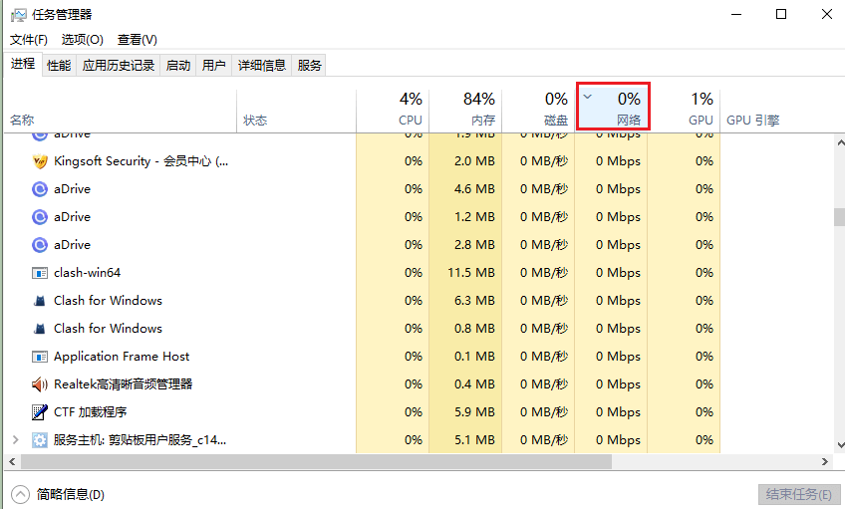Click the horizontal scrollbar right arrow
845x509 pixels.
click(x=824, y=461)
